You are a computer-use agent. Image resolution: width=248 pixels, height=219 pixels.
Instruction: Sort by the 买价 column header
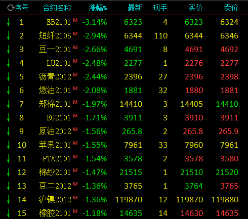(195, 8)
